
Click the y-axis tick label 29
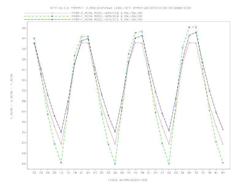tap(23, 91)
